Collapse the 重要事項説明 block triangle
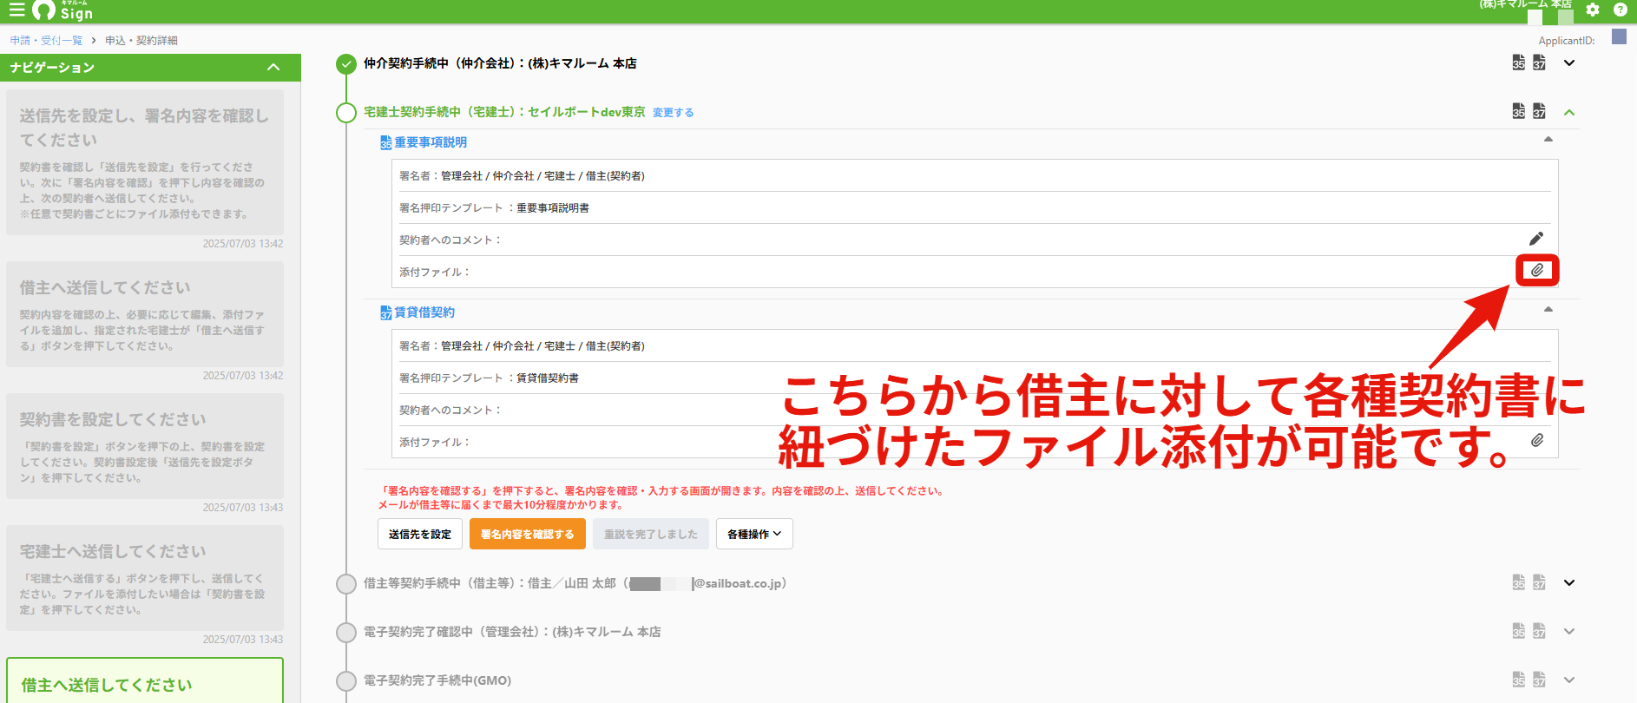 pos(1548,139)
